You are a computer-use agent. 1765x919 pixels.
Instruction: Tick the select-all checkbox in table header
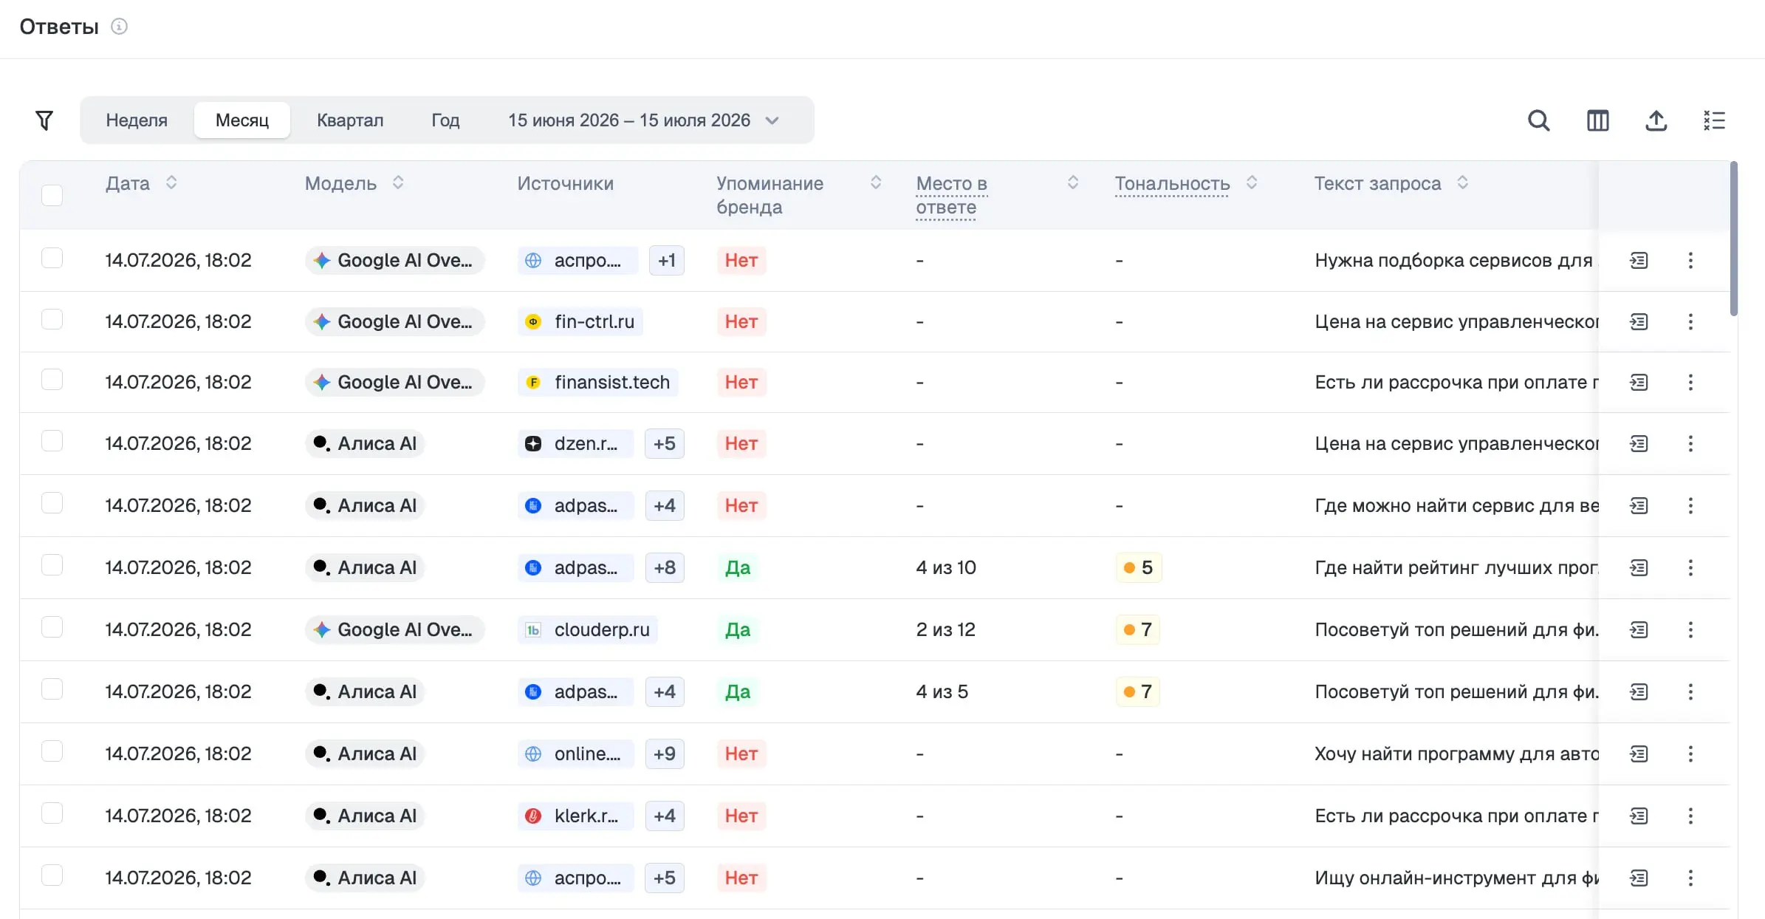52,195
